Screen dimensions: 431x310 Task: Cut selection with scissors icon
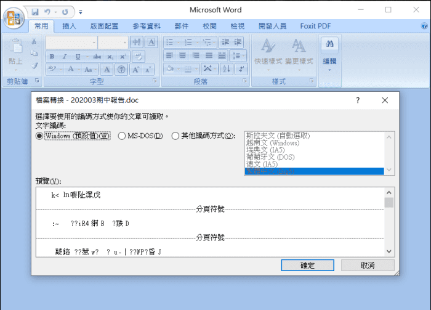point(34,41)
